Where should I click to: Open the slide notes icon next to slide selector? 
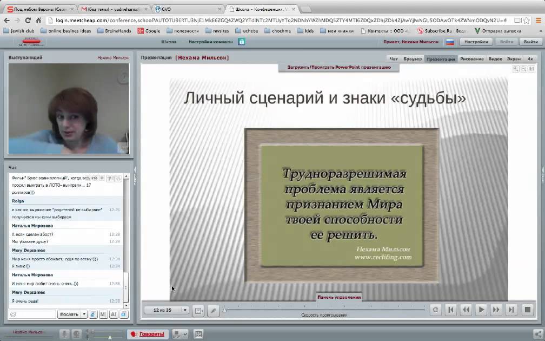(198, 310)
